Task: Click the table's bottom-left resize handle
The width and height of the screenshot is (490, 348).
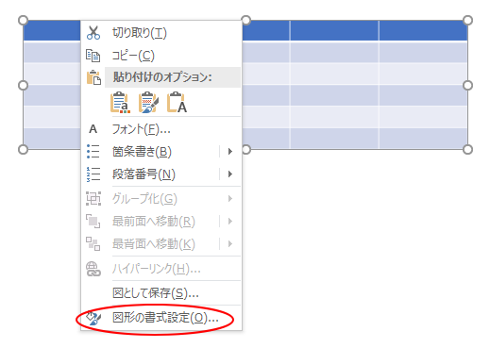Action: click(x=23, y=150)
